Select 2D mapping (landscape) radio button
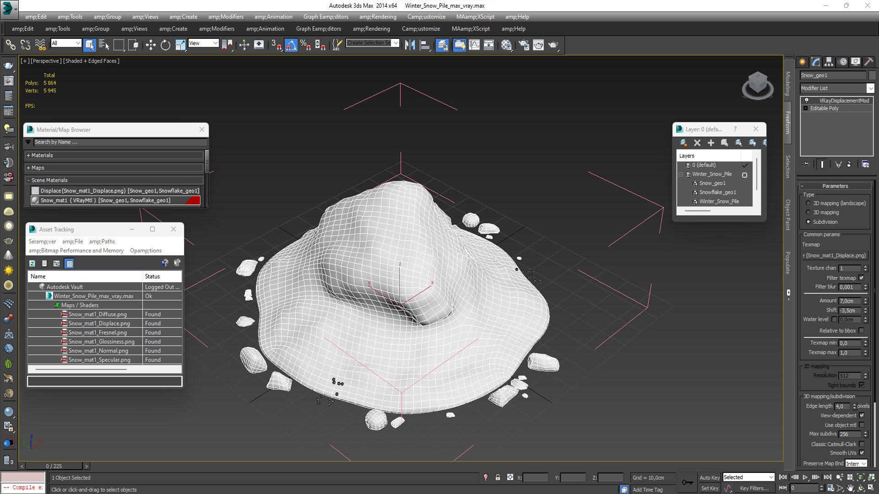The image size is (879, 494). click(x=808, y=203)
